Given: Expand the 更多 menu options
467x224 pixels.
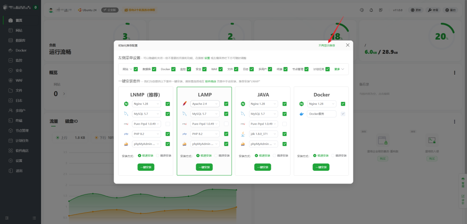Looking at the screenshot, I should [339, 69].
